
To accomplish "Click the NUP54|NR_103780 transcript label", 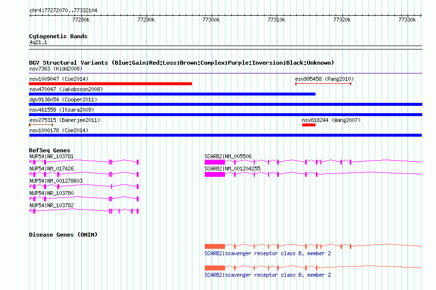I will tap(51, 193).
